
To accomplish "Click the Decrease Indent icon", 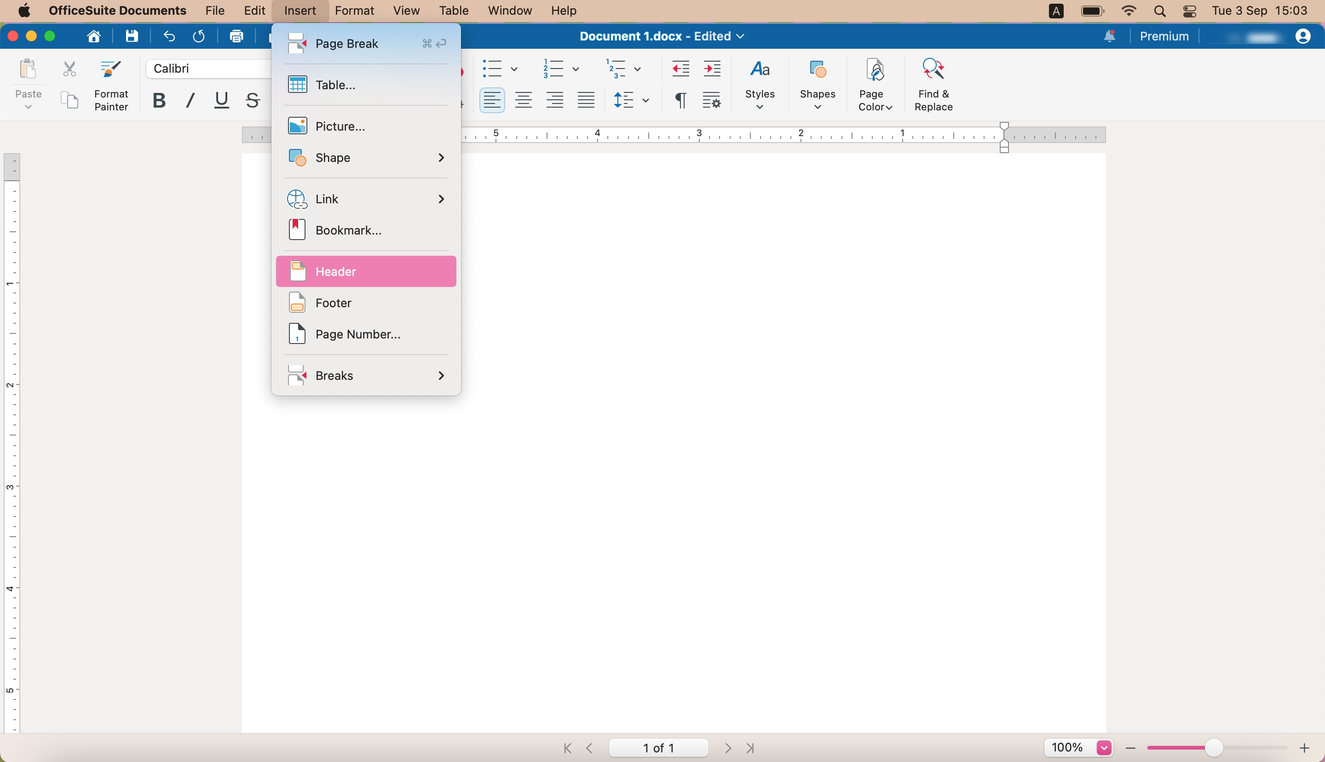I will click(680, 69).
